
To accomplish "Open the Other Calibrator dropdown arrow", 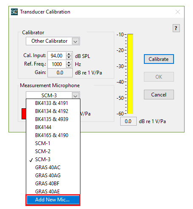I will point(75,41).
